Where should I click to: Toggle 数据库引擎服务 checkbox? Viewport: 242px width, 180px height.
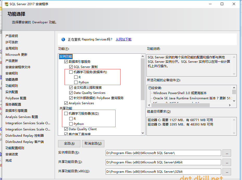[x=66, y=62]
